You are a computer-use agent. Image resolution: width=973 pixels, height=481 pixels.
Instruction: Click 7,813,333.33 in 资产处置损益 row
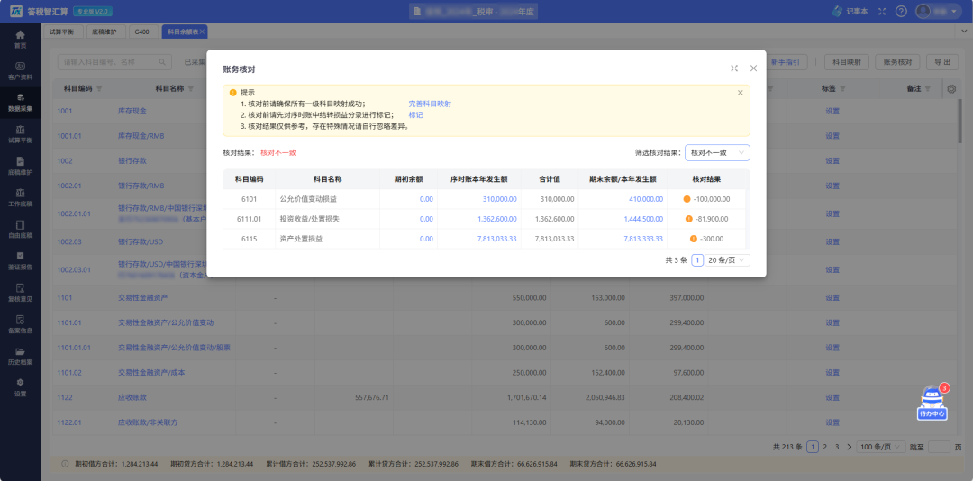point(643,239)
